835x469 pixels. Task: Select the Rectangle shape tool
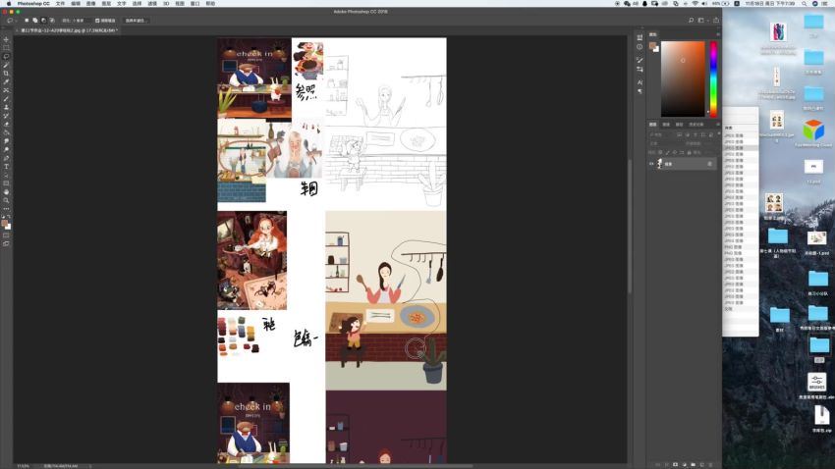(x=7, y=184)
